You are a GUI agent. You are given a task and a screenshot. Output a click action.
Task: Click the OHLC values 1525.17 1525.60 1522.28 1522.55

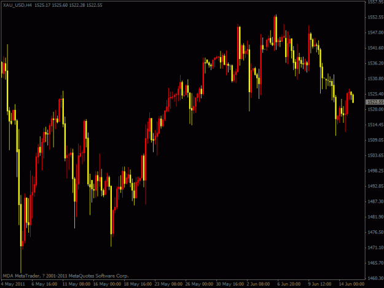coord(68,5)
